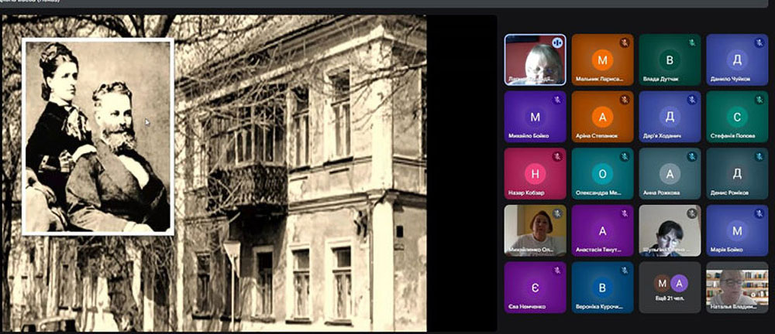The width and height of the screenshot is (775, 334).
Task: Select Назар Кобзар participant tile
Action: coord(536,174)
